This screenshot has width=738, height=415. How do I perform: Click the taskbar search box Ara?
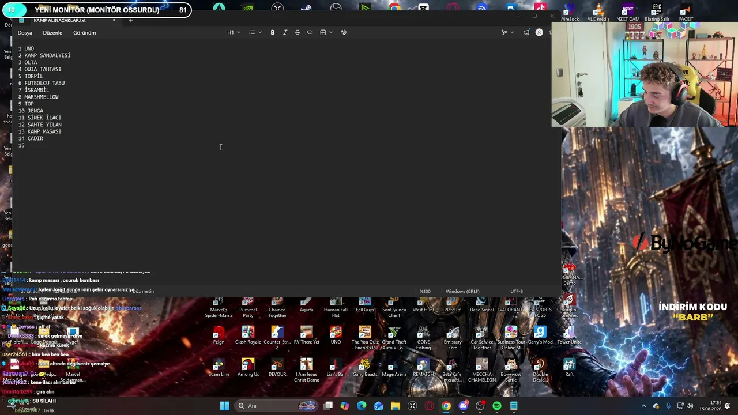click(x=276, y=406)
